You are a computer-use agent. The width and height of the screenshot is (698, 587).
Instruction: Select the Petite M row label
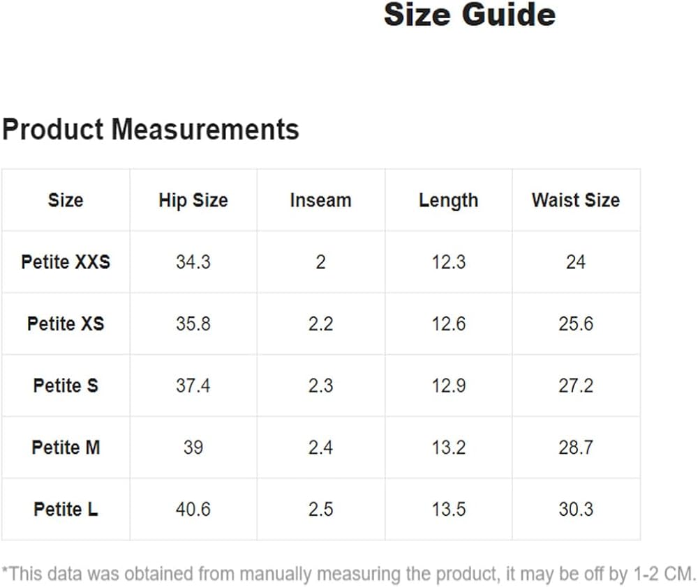[66, 448]
